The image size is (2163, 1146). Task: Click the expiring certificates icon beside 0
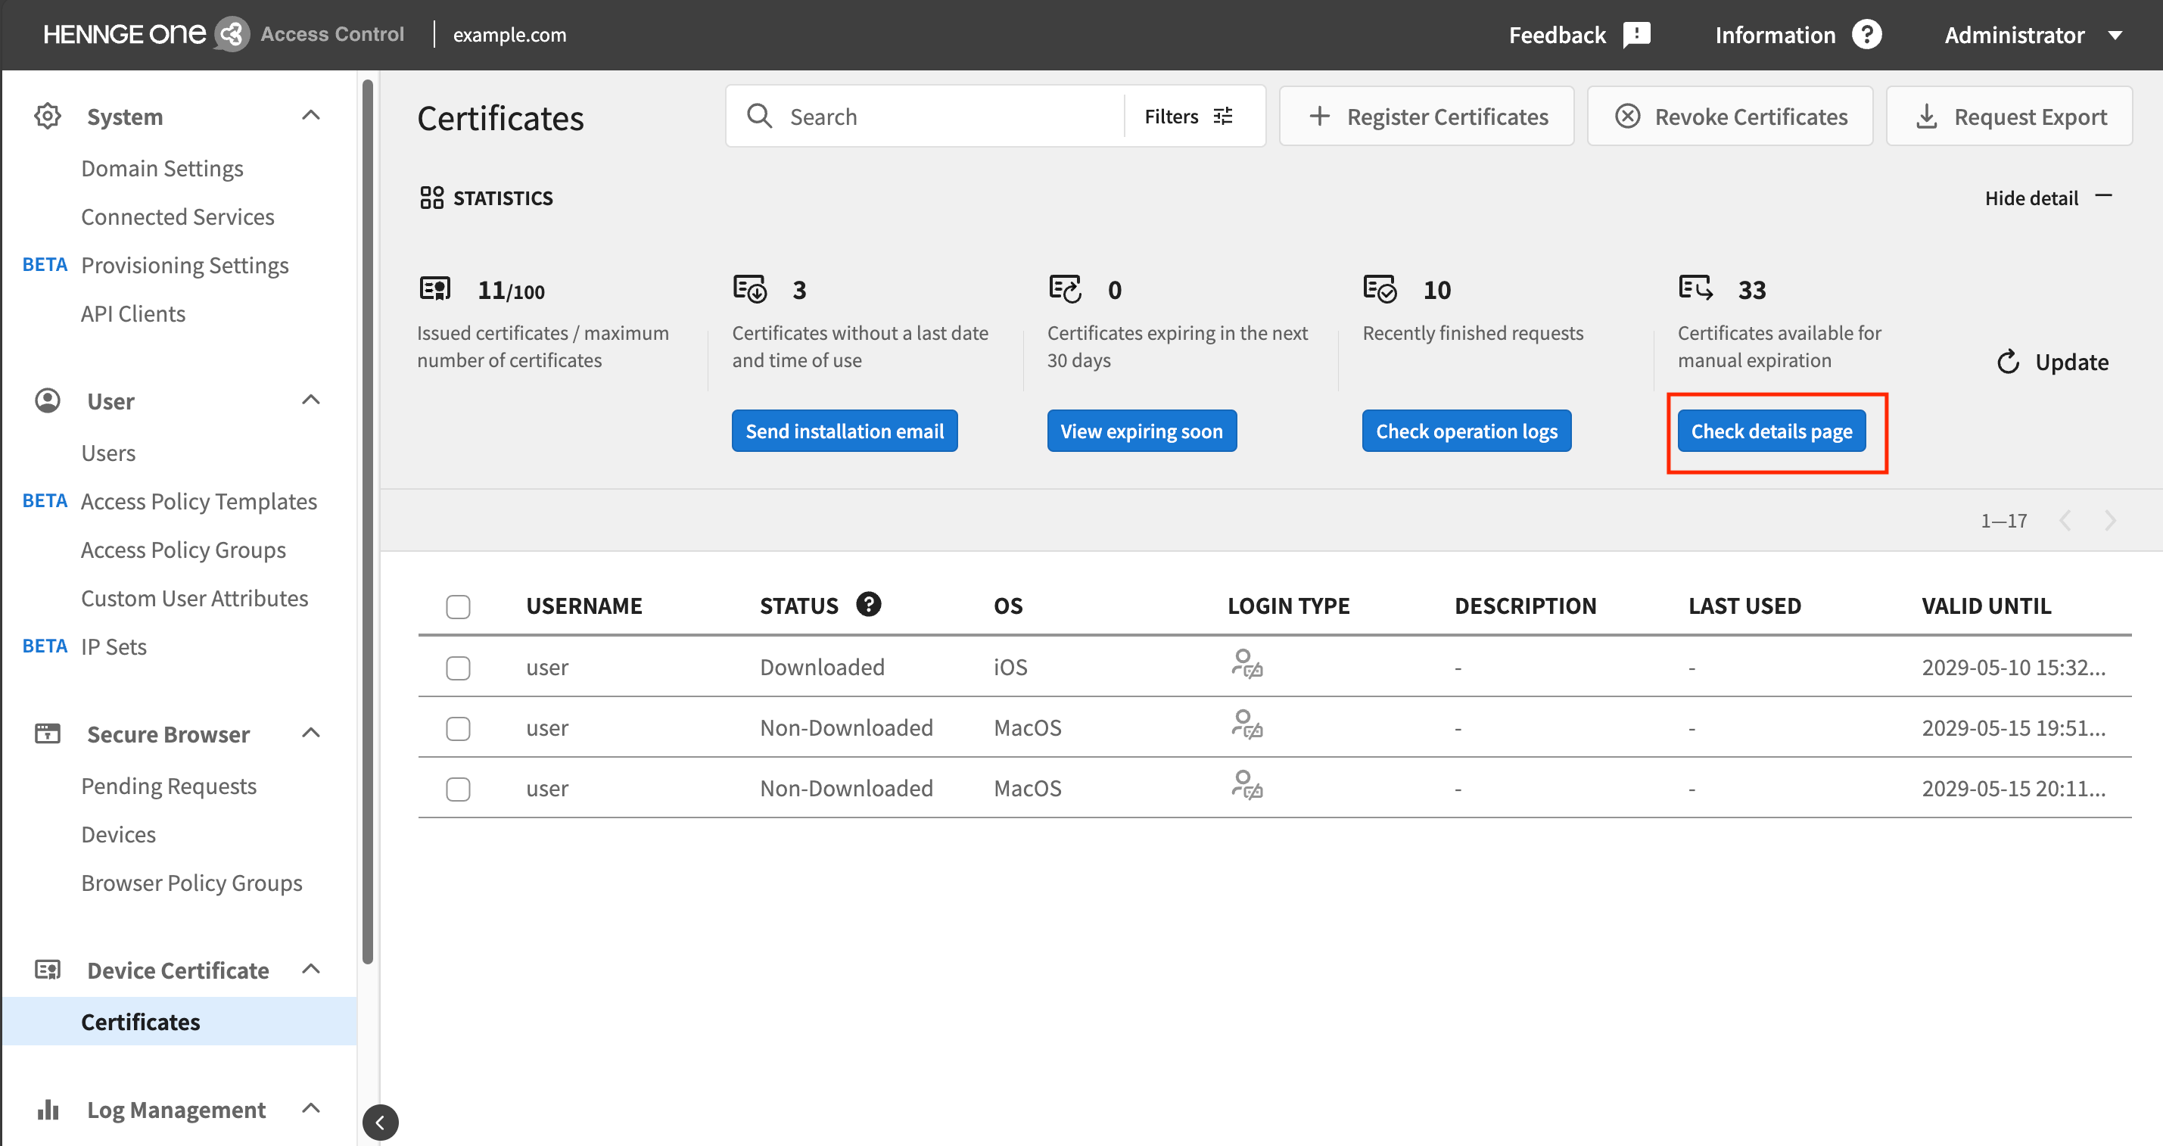1066,289
